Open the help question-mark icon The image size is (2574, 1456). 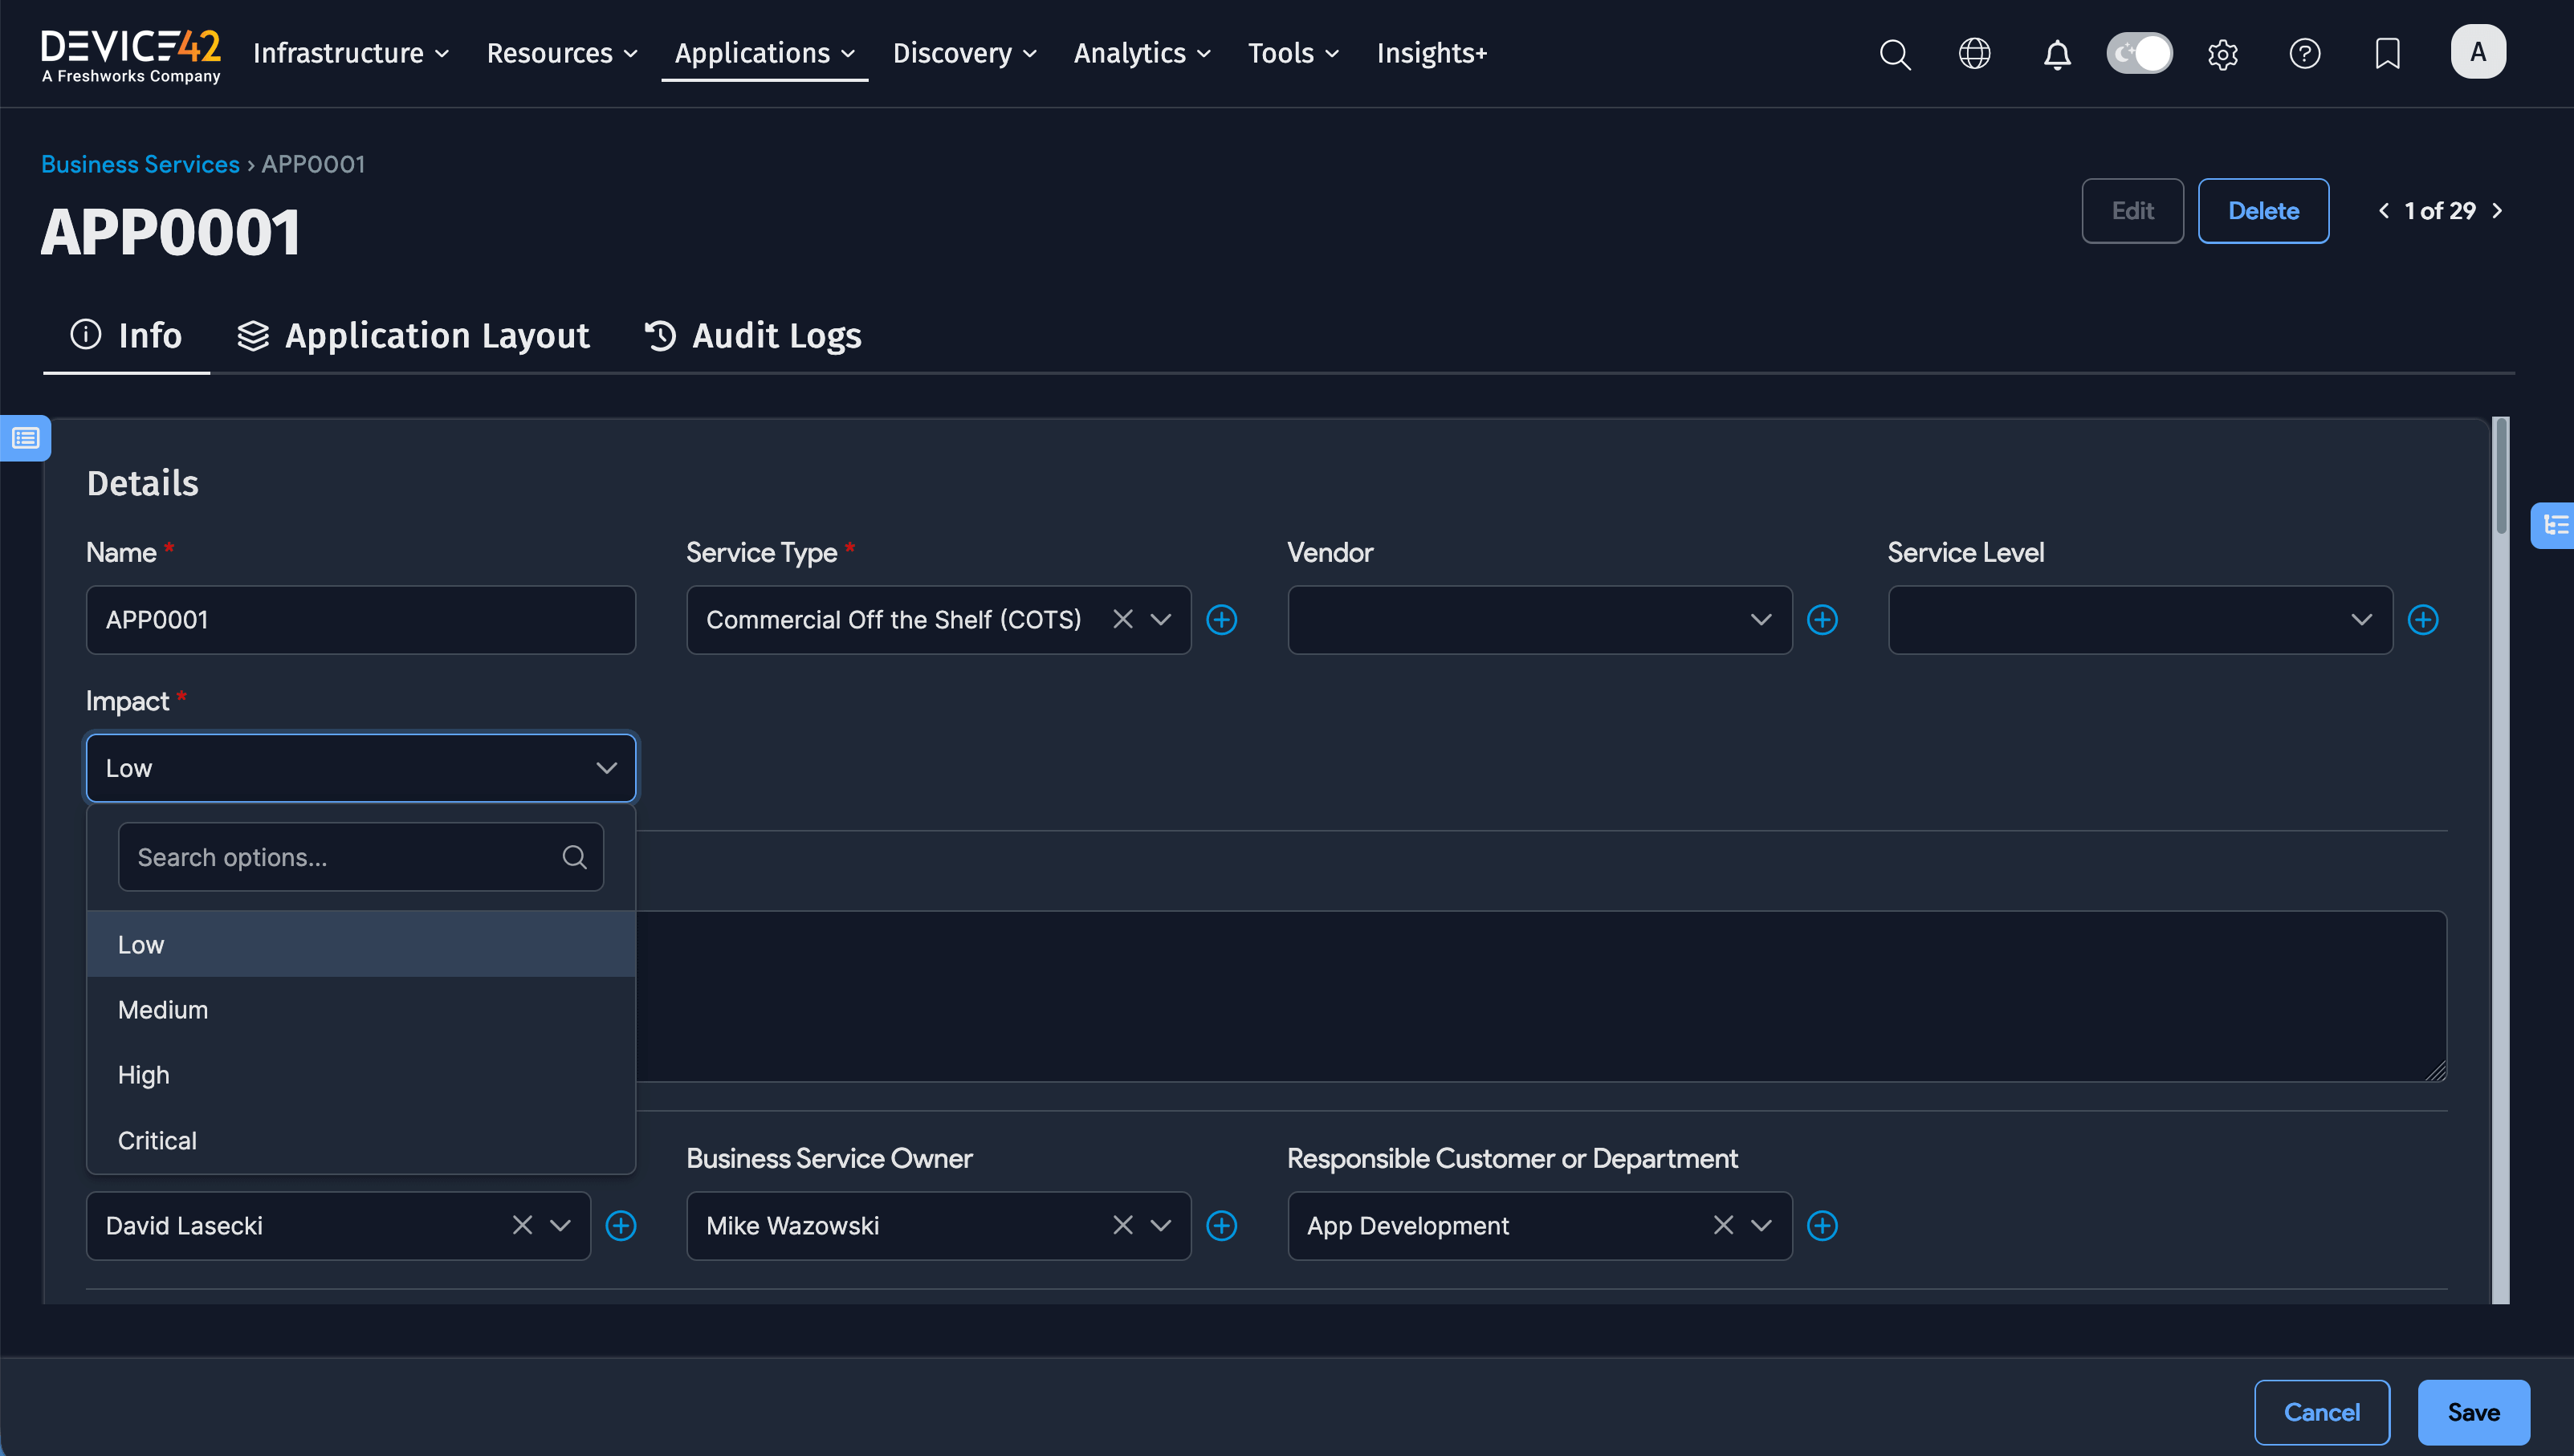pos(2304,53)
